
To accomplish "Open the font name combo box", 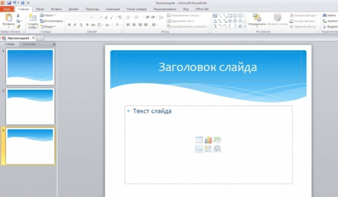I will [80, 17].
